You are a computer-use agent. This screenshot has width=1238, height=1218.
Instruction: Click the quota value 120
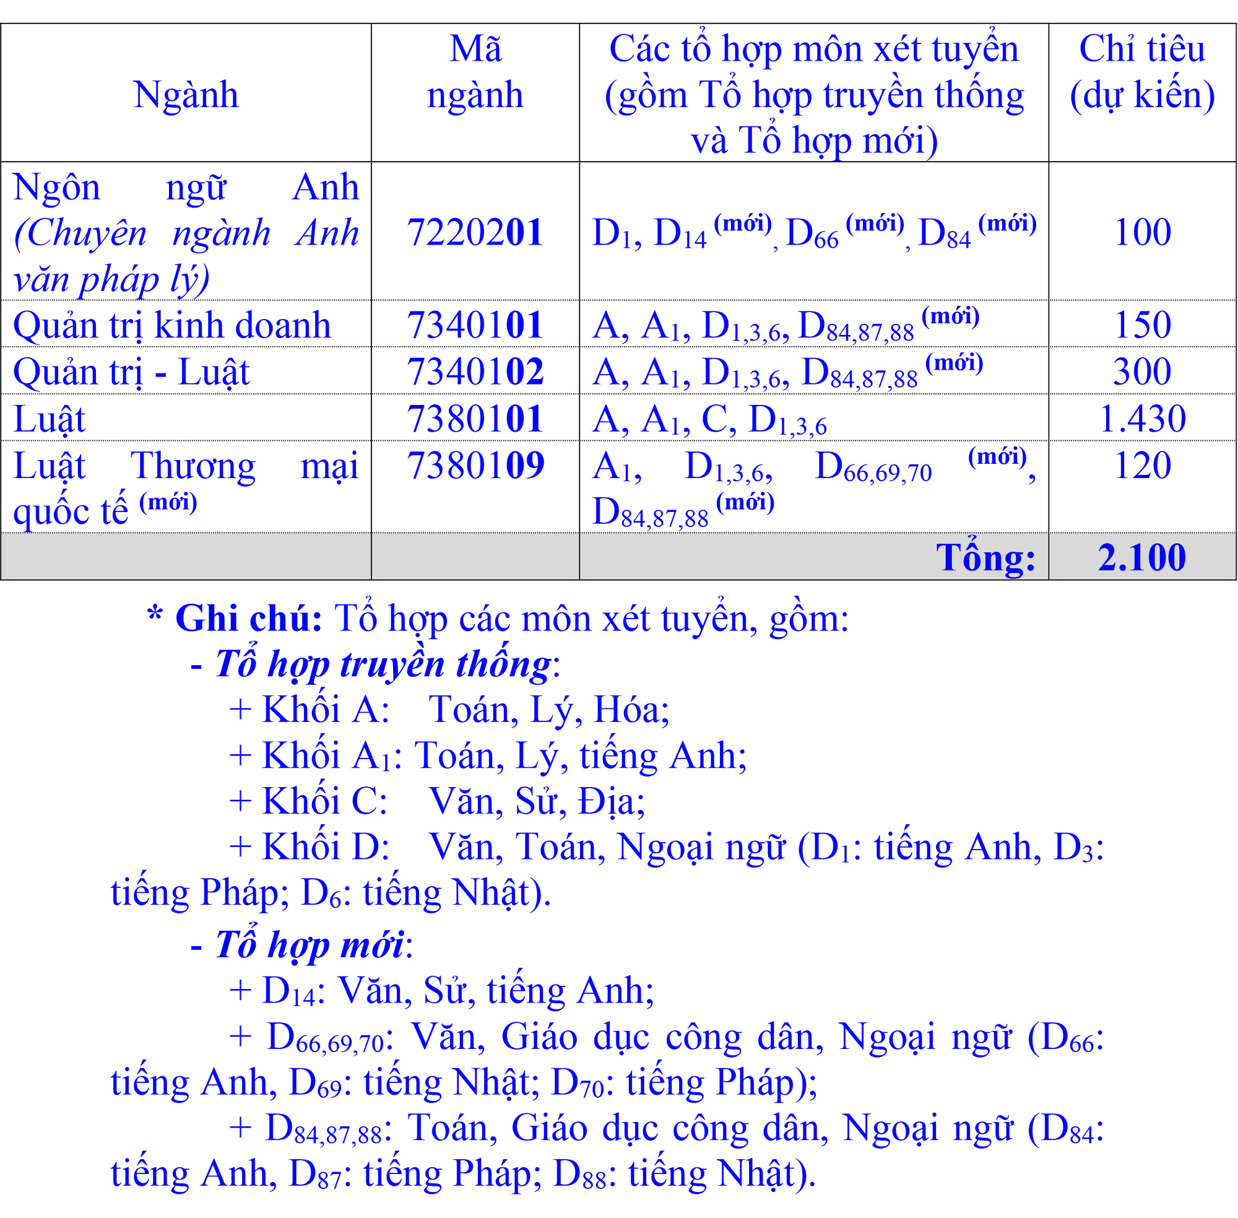click(1142, 465)
